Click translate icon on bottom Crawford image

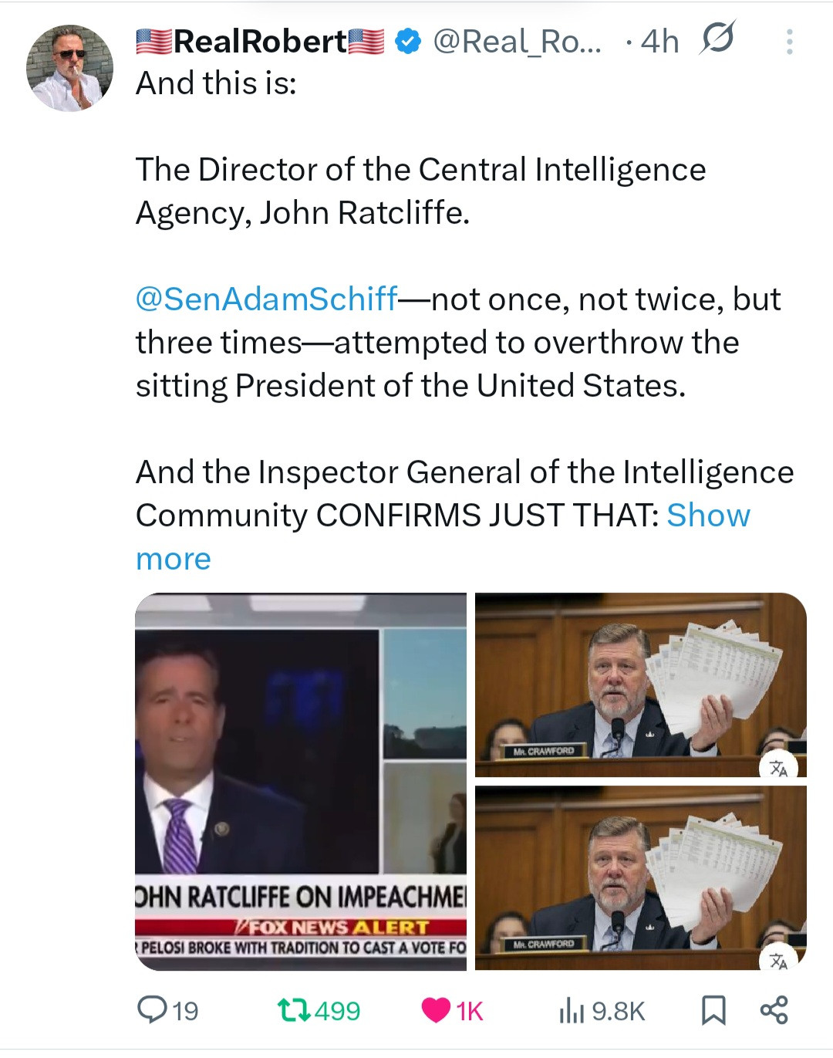(x=778, y=961)
